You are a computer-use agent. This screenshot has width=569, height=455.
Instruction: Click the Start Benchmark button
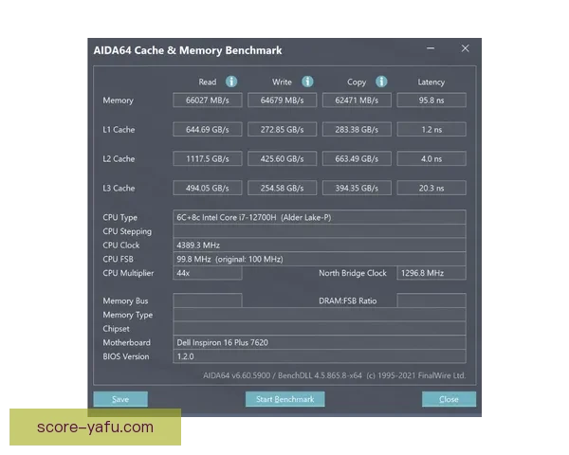(284, 399)
